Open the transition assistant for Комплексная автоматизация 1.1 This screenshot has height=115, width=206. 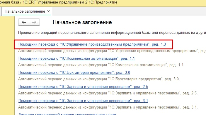coord(76,58)
